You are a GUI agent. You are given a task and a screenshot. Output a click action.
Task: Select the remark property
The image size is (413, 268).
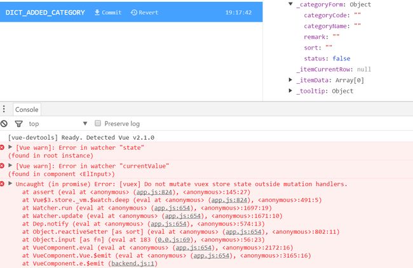click(x=322, y=37)
